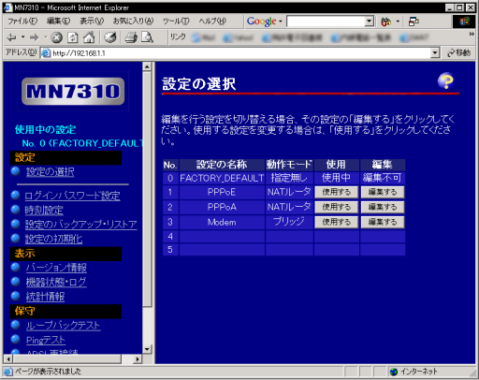Click sidebar vertical scrollbar up arrow
The width and height of the screenshot is (479, 380).
pos(147,66)
